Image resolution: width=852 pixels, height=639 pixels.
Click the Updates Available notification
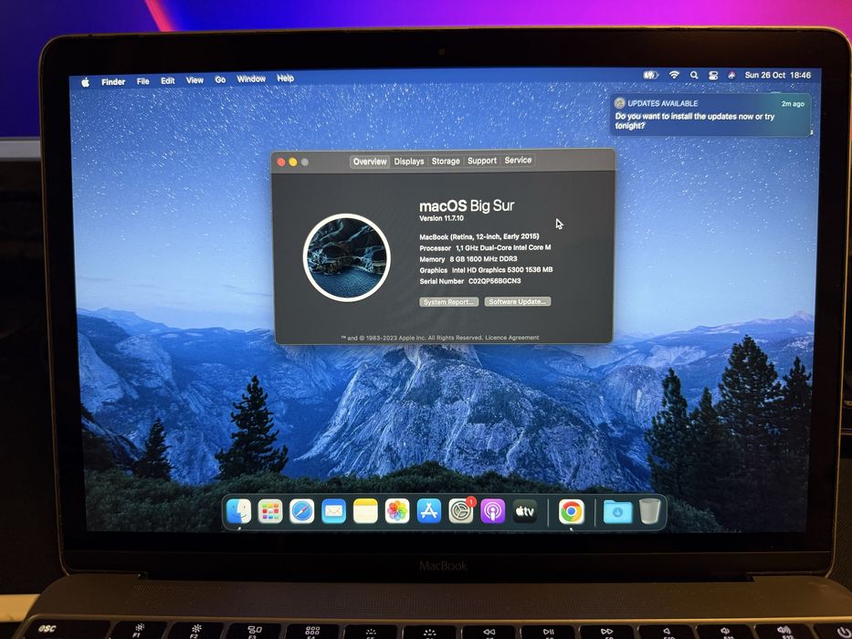[710, 115]
